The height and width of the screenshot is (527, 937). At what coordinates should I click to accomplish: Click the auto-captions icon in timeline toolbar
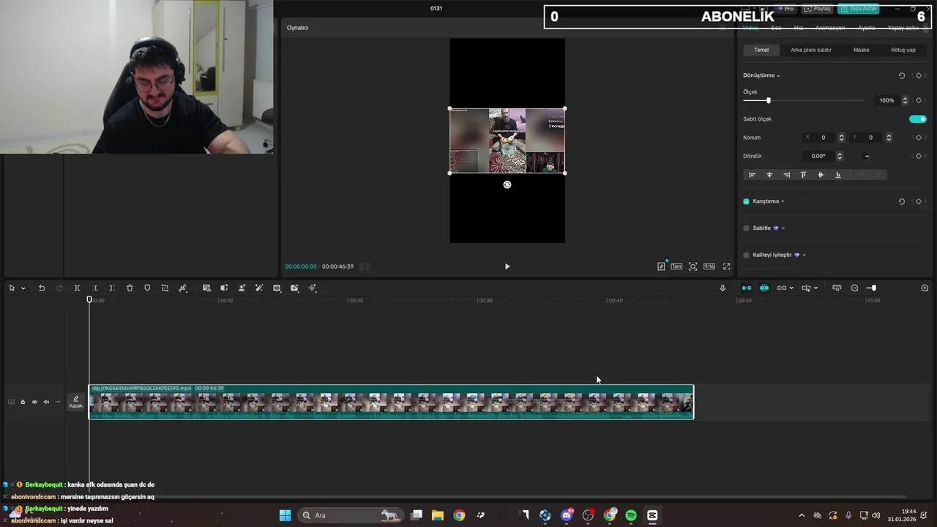pos(206,288)
